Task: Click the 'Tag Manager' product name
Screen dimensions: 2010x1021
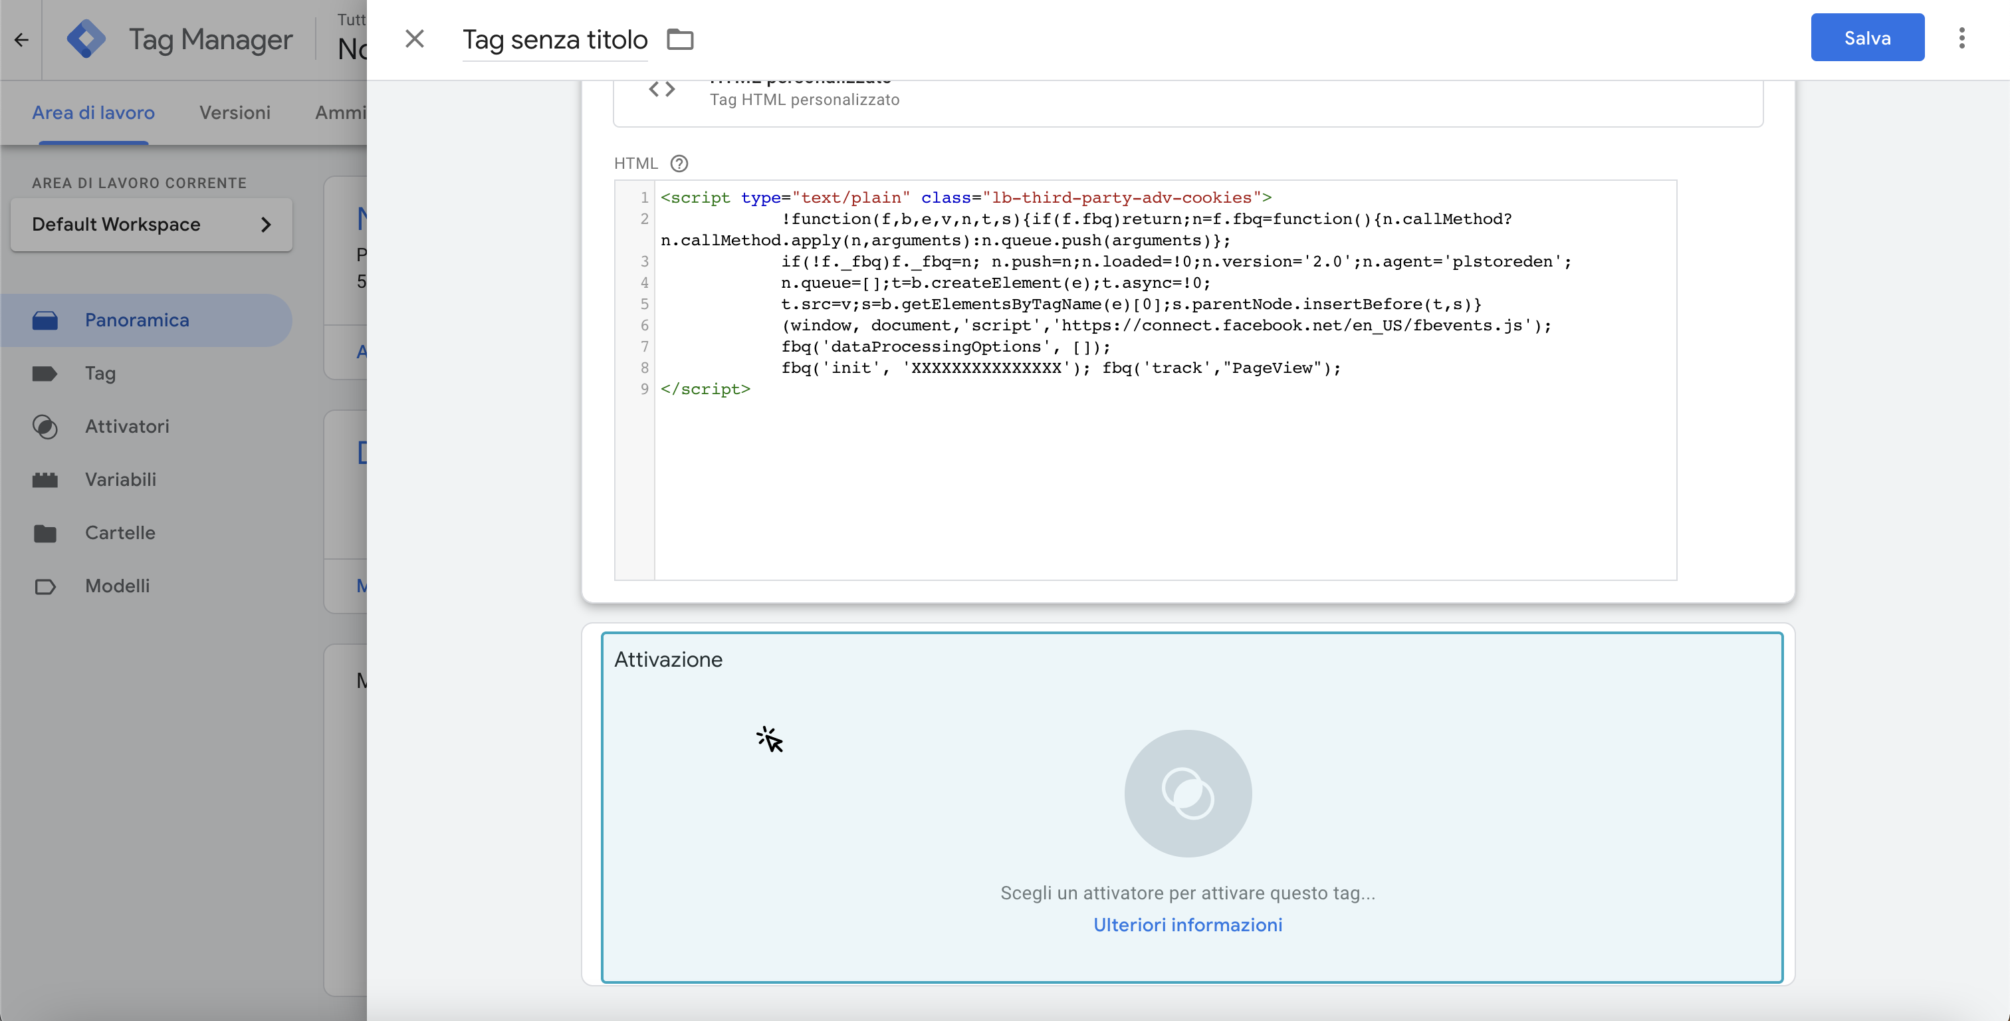Action: pyautogui.click(x=211, y=39)
